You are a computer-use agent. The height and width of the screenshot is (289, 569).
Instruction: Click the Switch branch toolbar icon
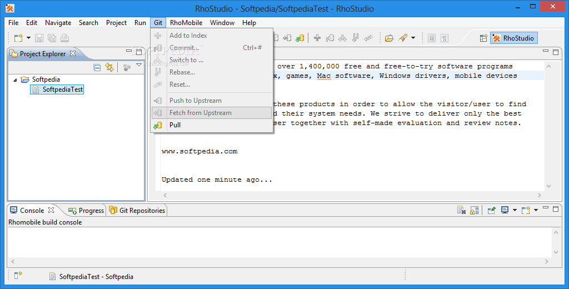pos(342,38)
